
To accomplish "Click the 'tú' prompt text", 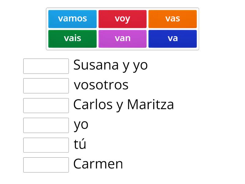I will (x=80, y=144).
